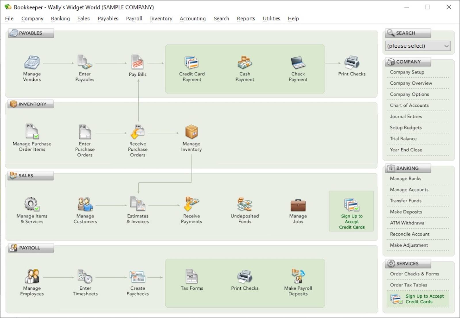Click Order Tax Tables link
Viewport: 460px width, 318px height.
408,285
